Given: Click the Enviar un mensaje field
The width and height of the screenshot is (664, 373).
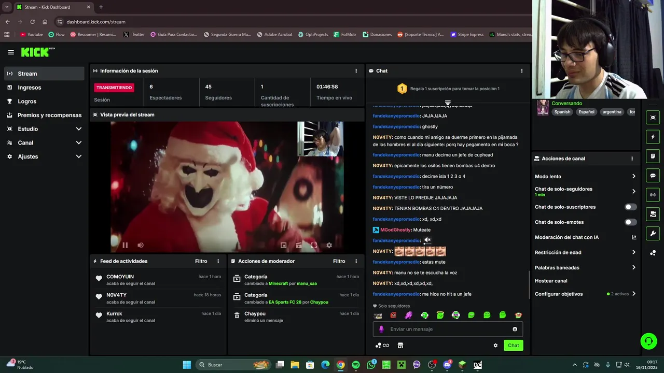Looking at the screenshot, I should click(448, 329).
